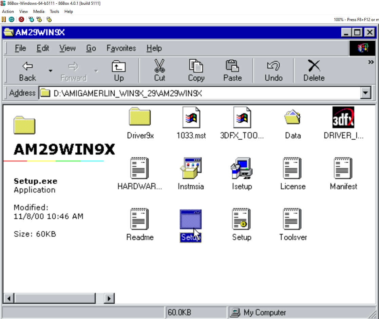Click the Paste clipboard button
This screenshot has height=319, width=379.
(232, 71)
